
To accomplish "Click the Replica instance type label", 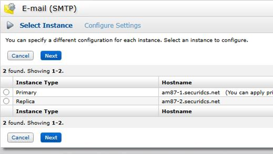I will pos(25,101).
